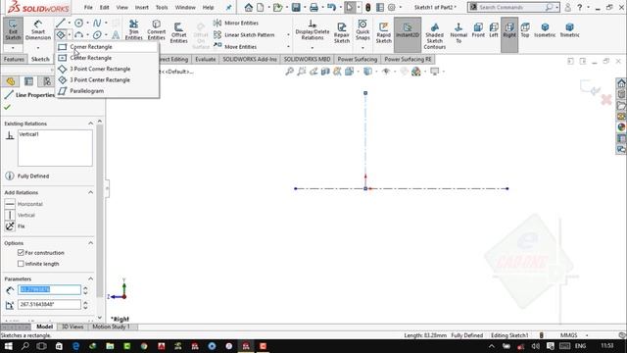Open the File menu

[88, 7]
